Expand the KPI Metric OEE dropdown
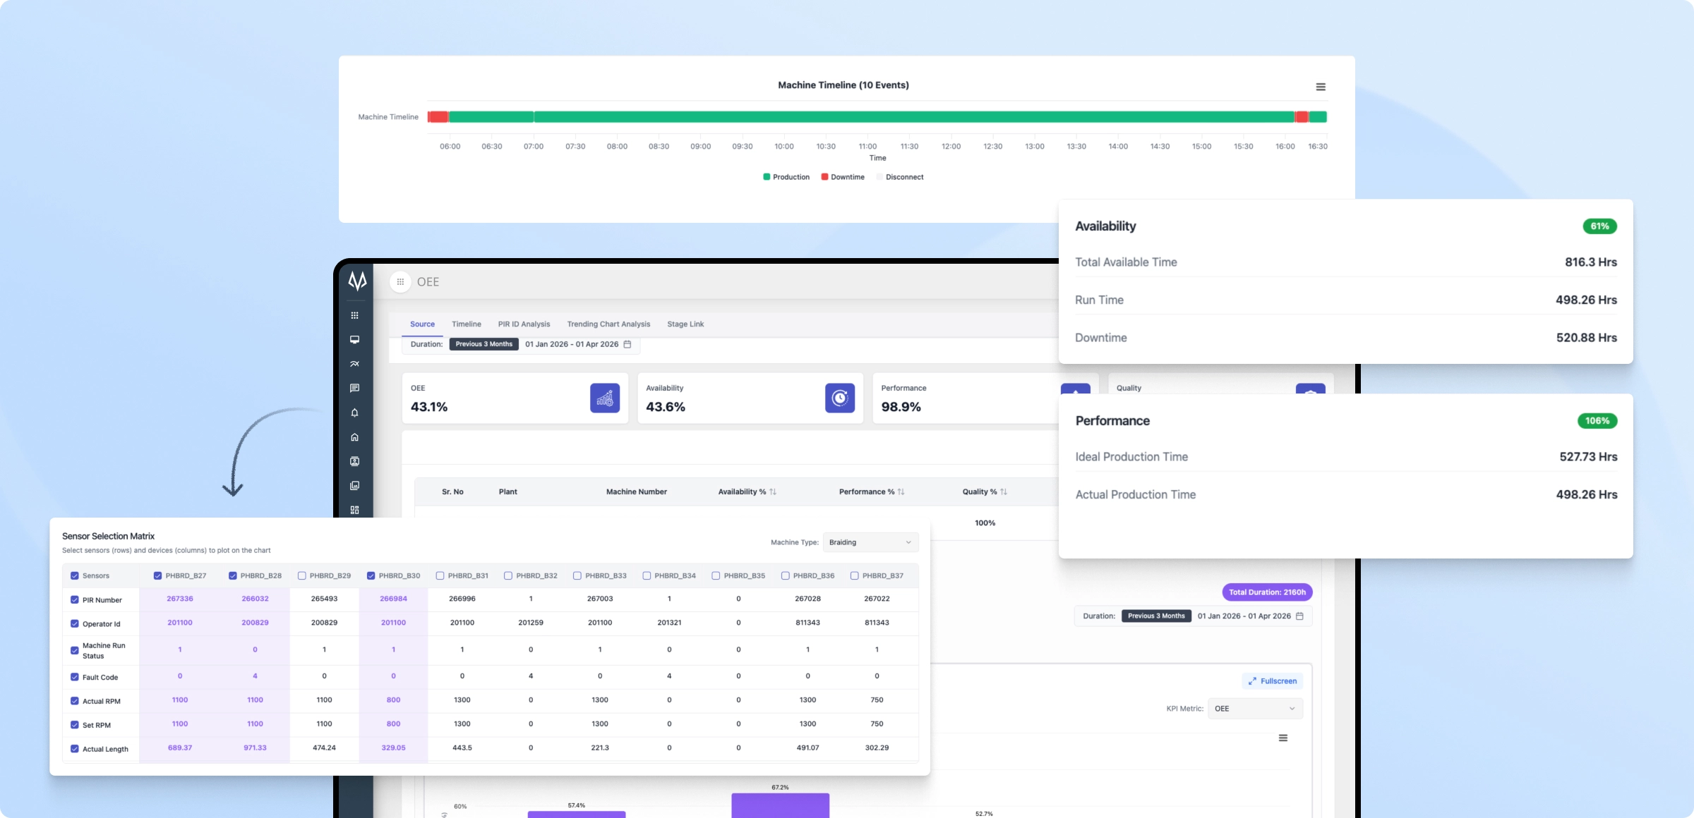 pyautogui.click(x=1254, y=709)
